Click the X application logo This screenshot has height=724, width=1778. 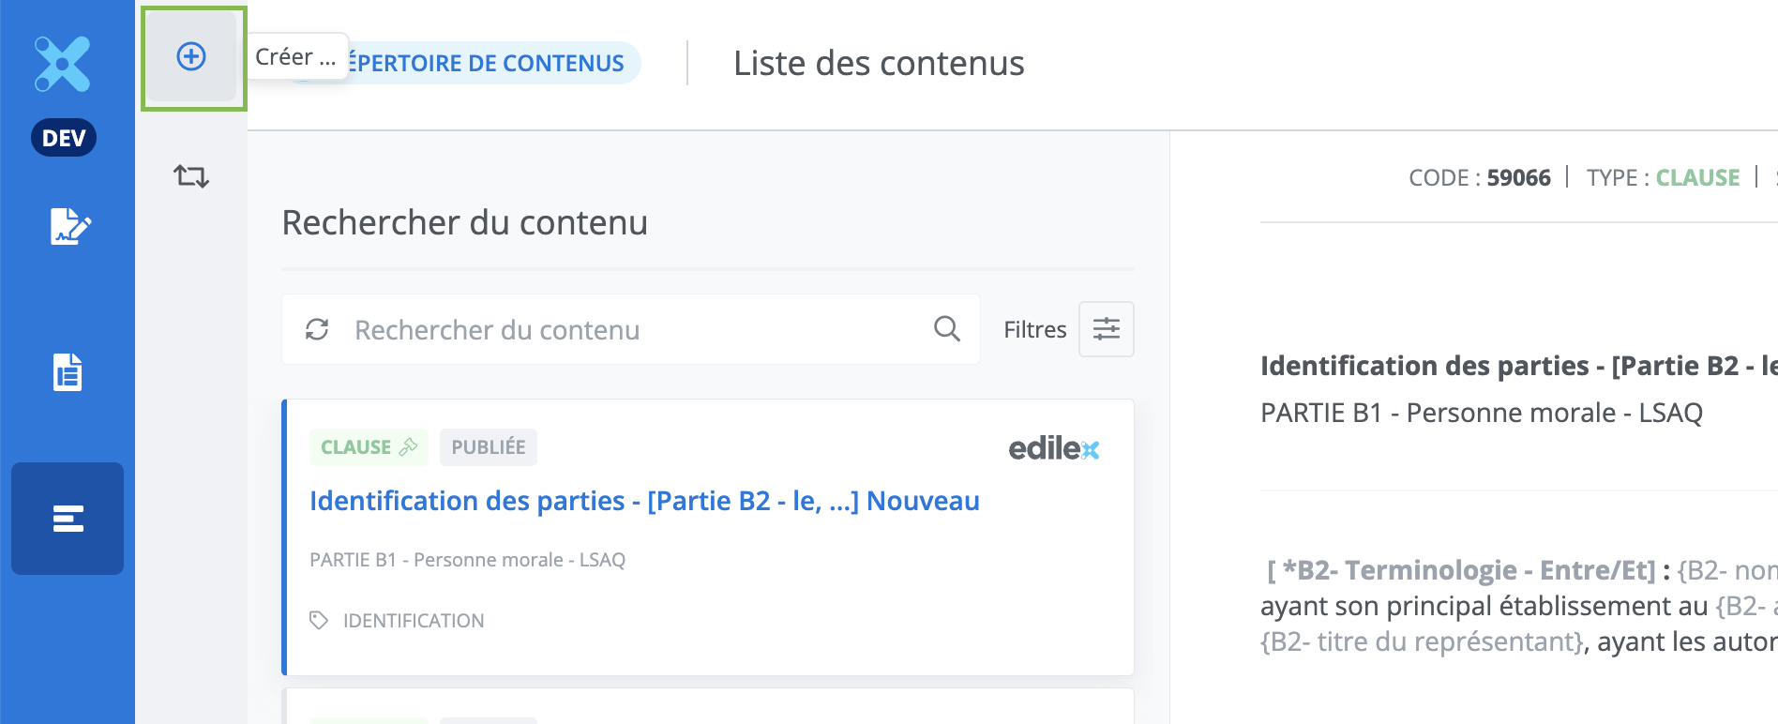click(x=63, y=64)
